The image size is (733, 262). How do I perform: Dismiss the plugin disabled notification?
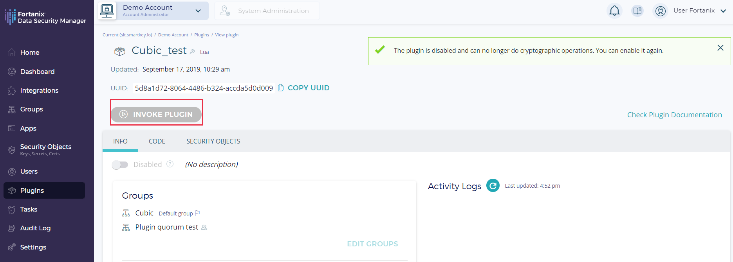click(x=720, y=48)
